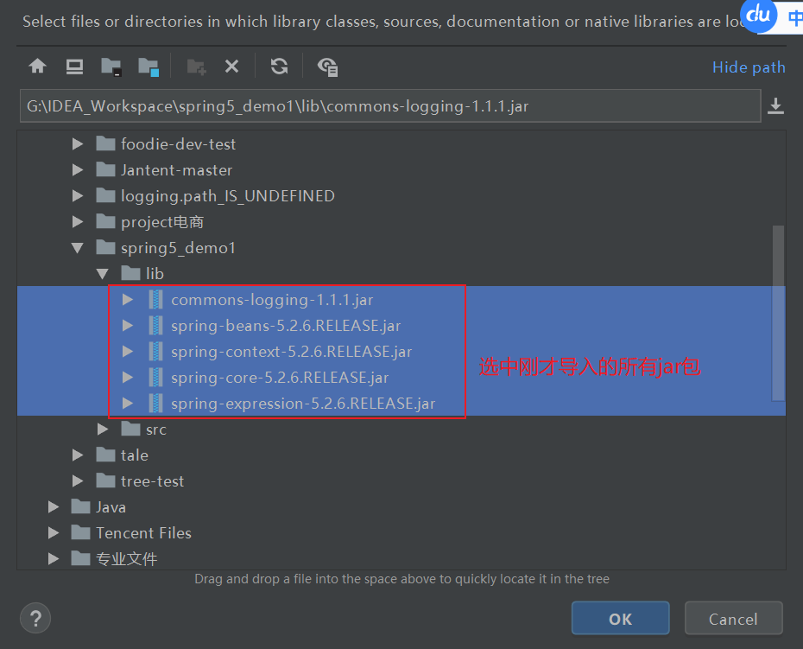The height and width of the screenshot is (649, 803).
Task: Refresh the file tree
Action: click(x=279, y=67)
